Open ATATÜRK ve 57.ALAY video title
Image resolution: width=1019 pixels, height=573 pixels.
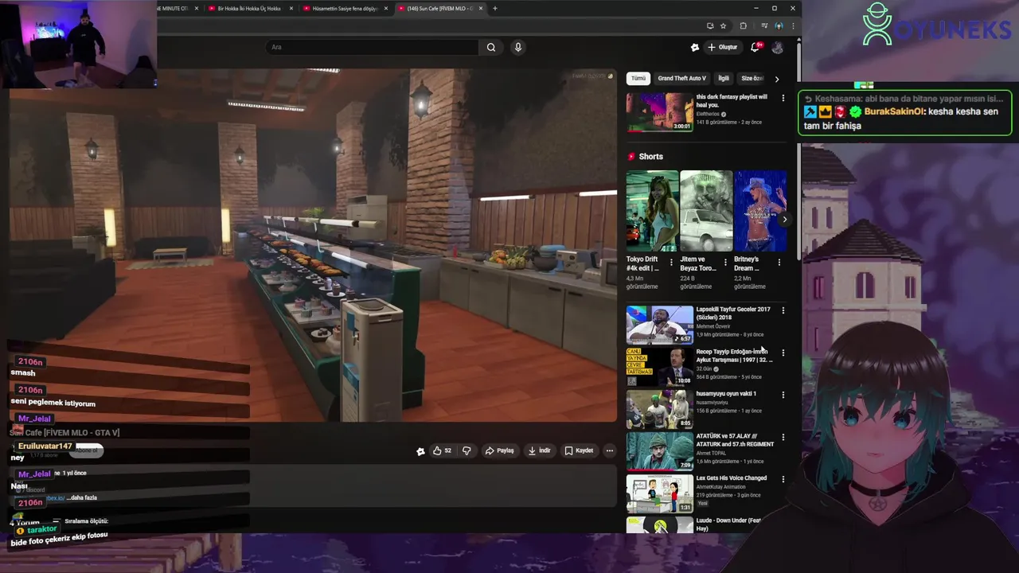coord(735,439)
